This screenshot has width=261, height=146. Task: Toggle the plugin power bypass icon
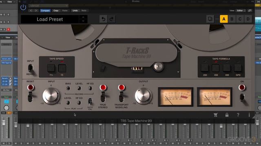pyautogui.click(x=23, y=7)
